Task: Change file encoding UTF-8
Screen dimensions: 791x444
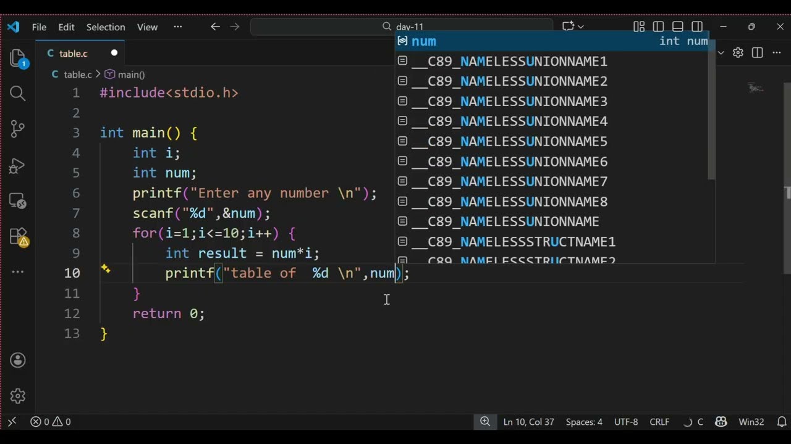Action: 626,422
